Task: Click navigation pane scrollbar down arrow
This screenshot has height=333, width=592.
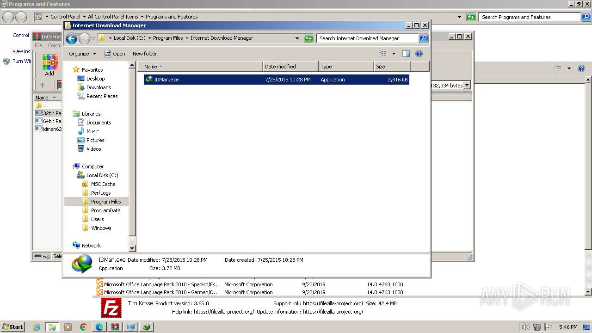Action: pos(132,248)
